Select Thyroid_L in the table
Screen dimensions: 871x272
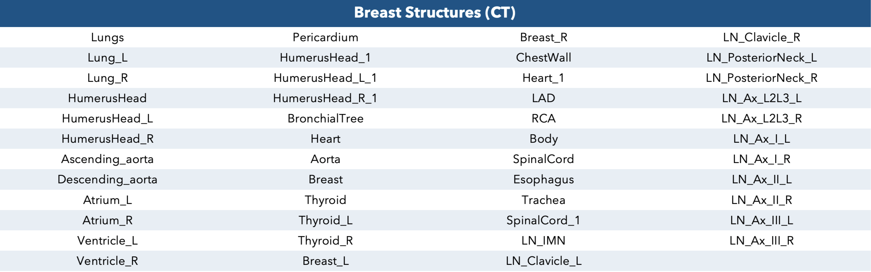coord(325,221)
